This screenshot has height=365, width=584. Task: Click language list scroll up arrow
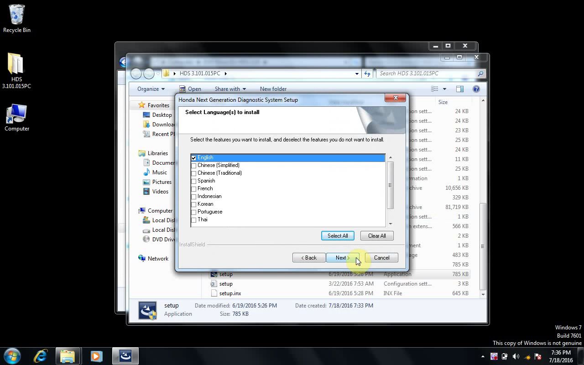[390, 157]
